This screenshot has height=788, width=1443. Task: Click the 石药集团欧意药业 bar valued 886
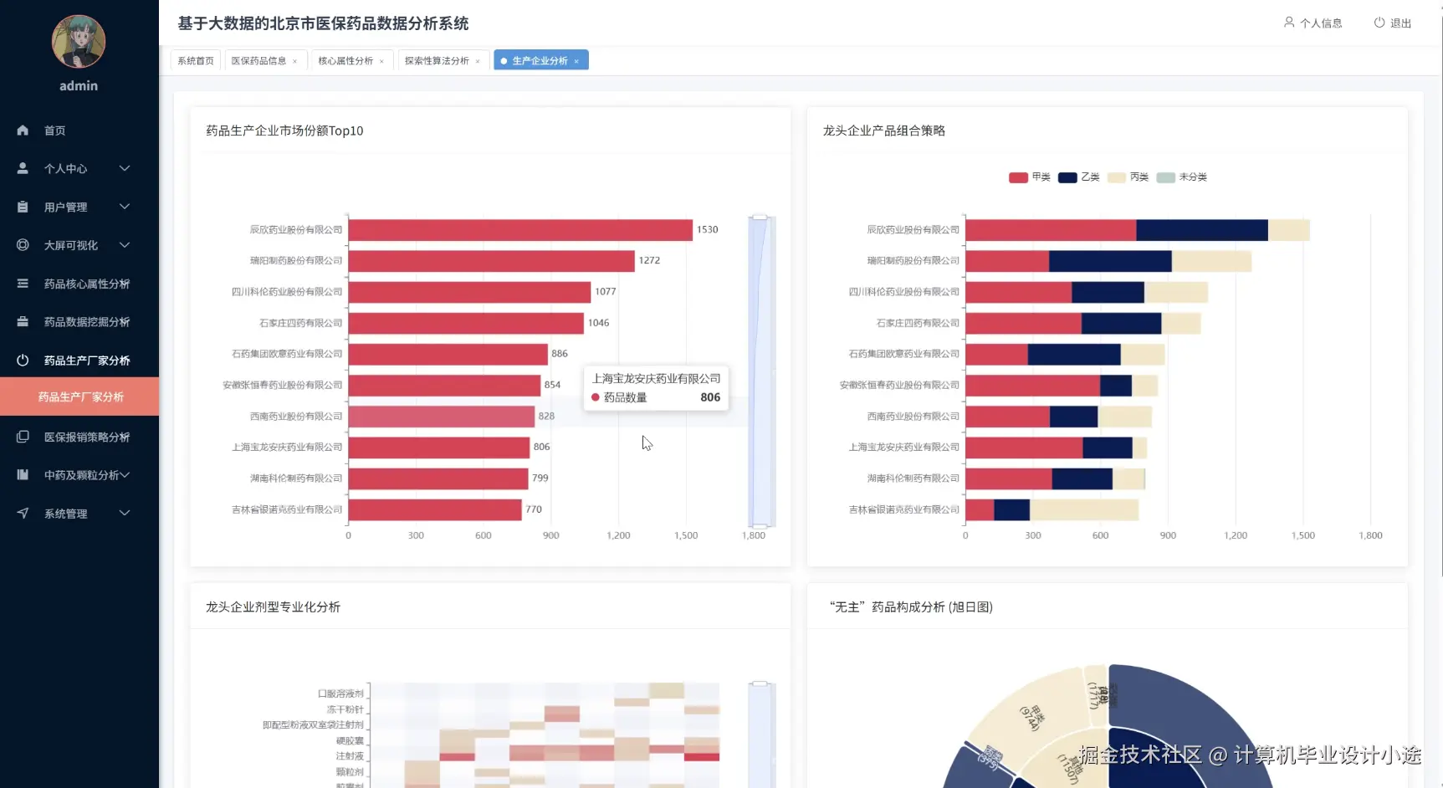click(448, 354)
